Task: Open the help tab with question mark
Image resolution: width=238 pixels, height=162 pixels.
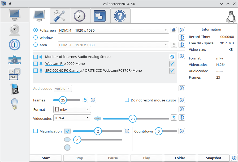Action: (120, 16)
